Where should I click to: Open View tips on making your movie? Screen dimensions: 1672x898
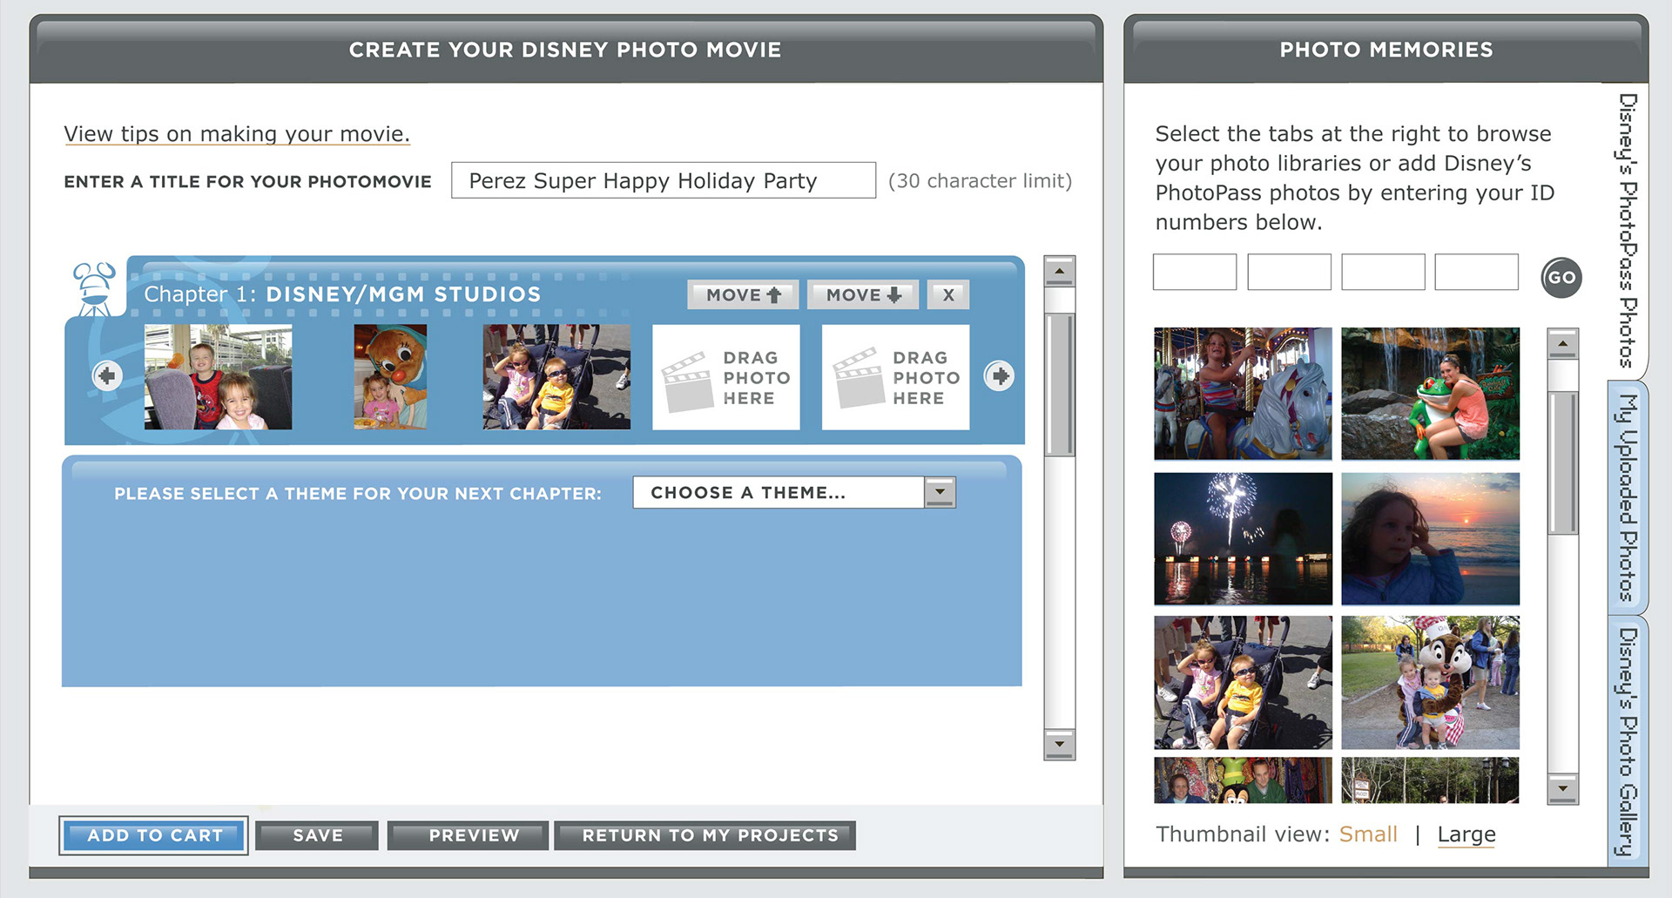tap(237, 134)
